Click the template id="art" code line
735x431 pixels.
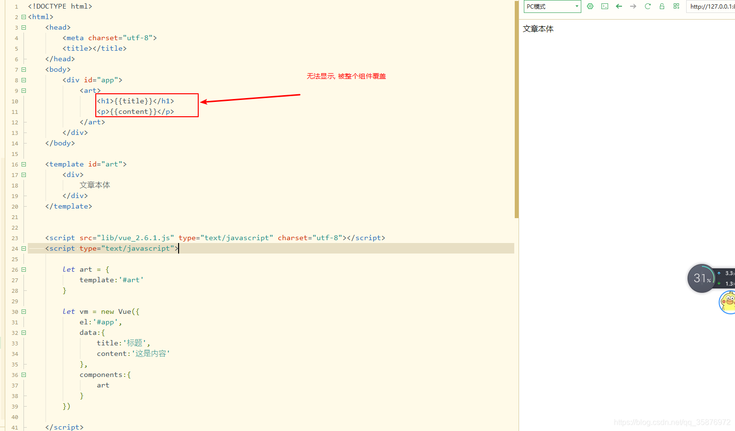(86, 164)
